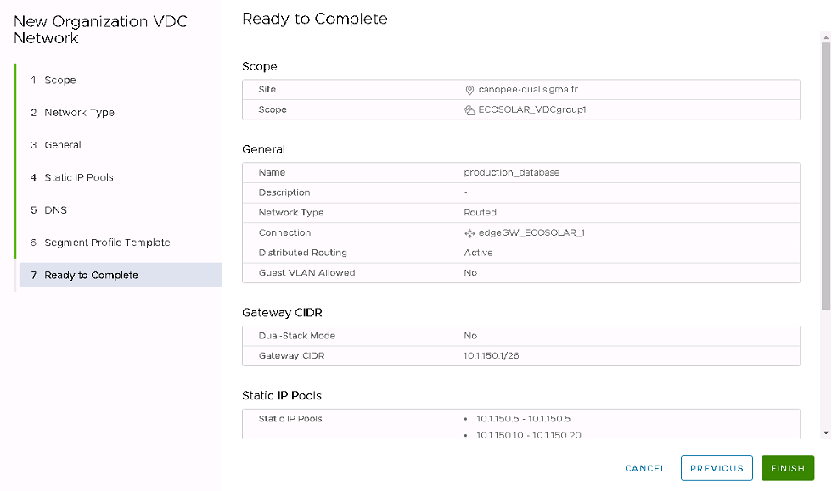This screenshot has width=832, height=491.
Task: Click the Distributed Routing Active value
Action: 478,253
